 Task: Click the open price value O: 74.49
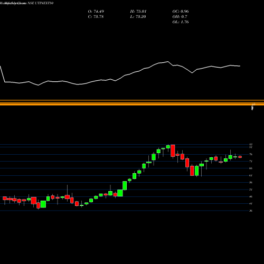pos(96,12)
